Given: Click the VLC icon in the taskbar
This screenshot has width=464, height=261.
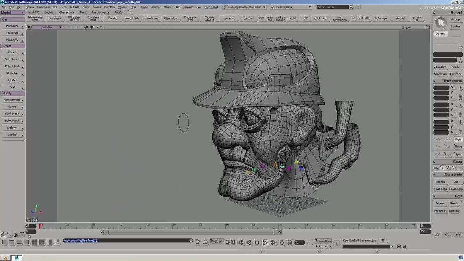Looking at the screenshot, I should coord(5,258).
